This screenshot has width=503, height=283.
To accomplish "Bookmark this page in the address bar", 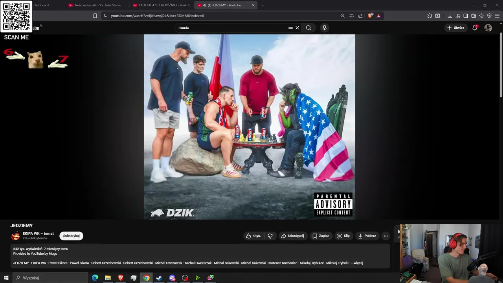I will pos(95,16).
